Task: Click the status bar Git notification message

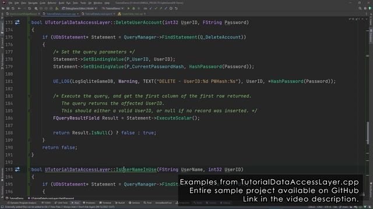Action: click(x=60, y=207)
